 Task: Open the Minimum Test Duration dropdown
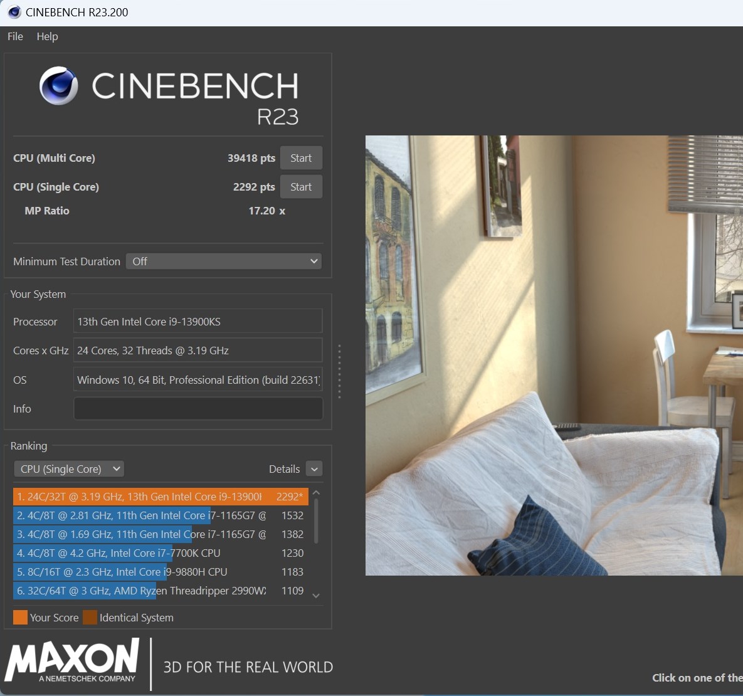pos(224,261)
